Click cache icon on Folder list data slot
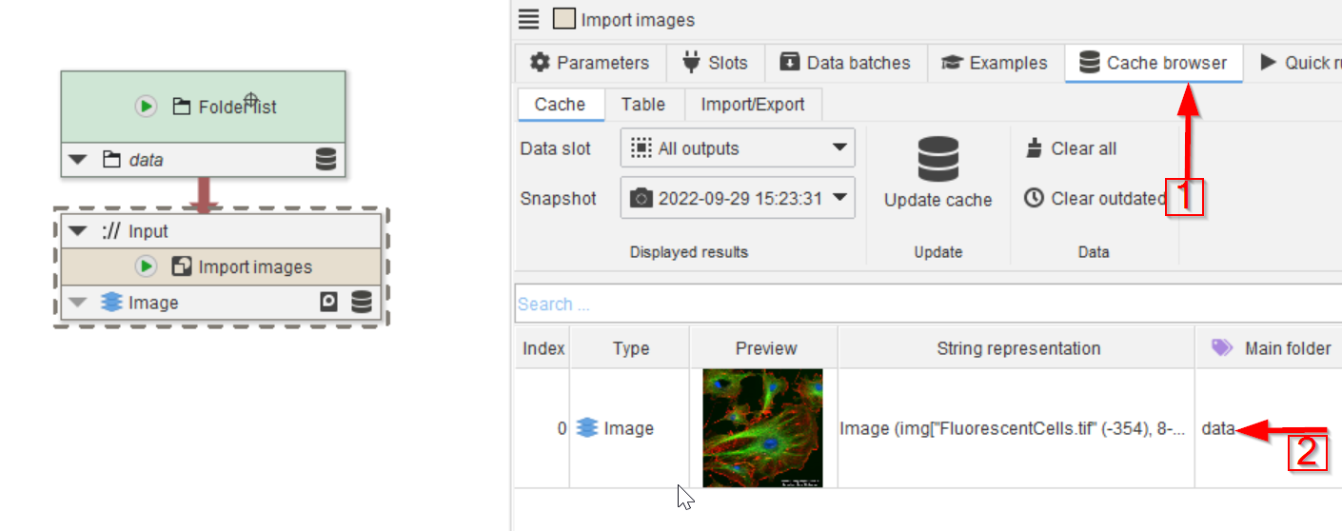 (x=326, y=160)
